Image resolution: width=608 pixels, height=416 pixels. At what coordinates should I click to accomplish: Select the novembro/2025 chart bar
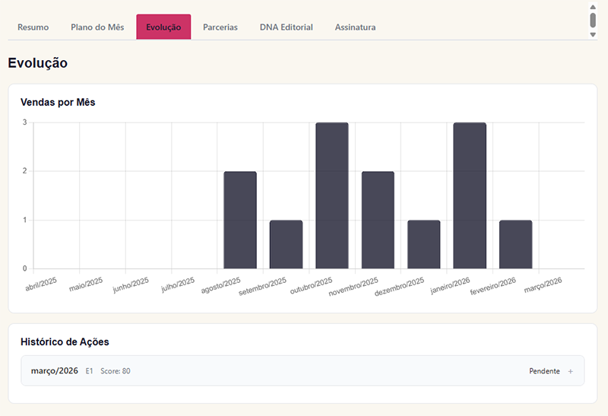378,221
